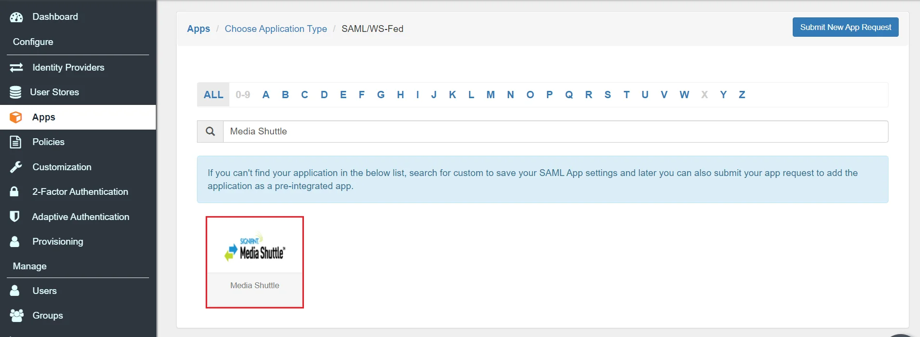Filter apps by letter X

click(x=705, y=95)
